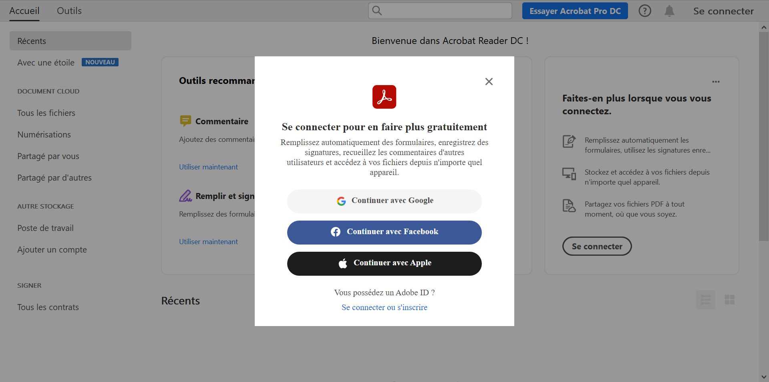The image size is (769, 382).
Task: Open the ellipsis menu on the sign-in panel
Action: [x=716, y=82]
